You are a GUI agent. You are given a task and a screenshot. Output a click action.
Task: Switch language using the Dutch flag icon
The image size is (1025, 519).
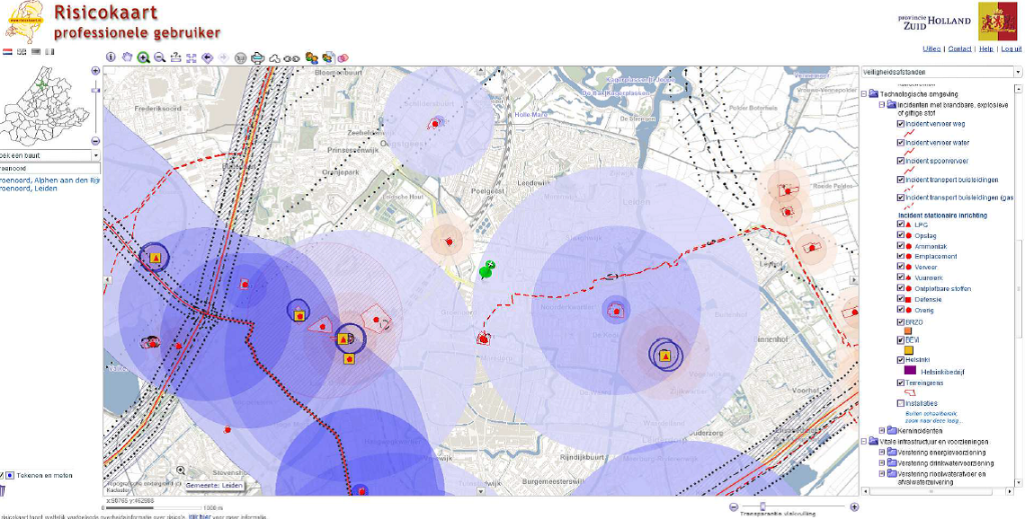(8, 52)
